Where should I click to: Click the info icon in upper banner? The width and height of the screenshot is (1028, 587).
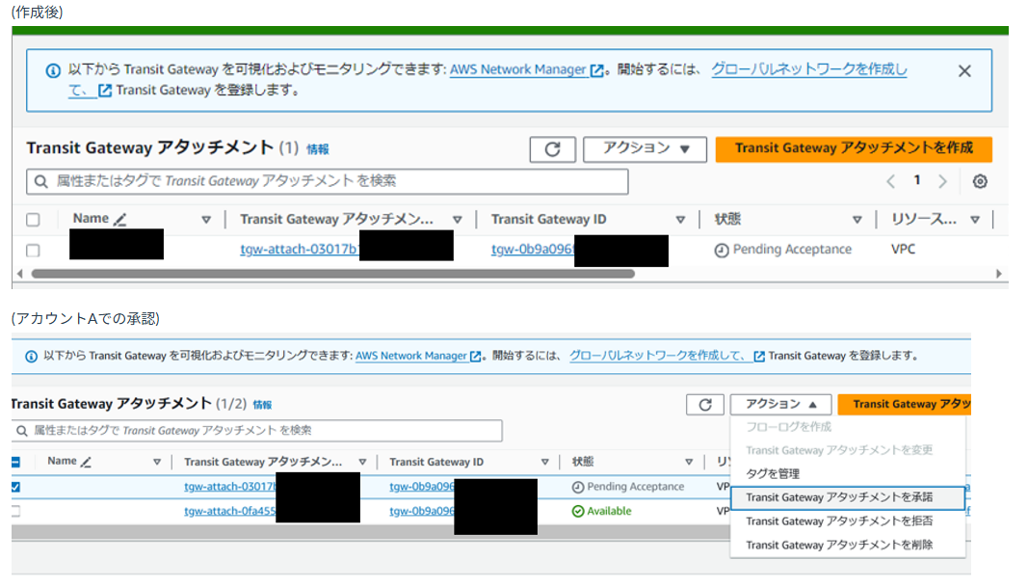click(53, 71)
